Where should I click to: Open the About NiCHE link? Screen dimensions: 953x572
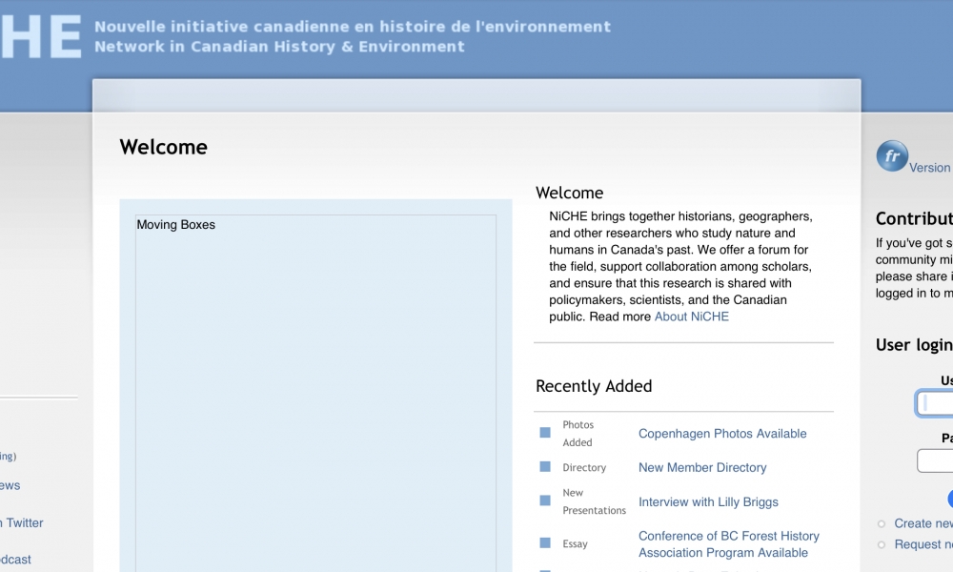point(691,317)
